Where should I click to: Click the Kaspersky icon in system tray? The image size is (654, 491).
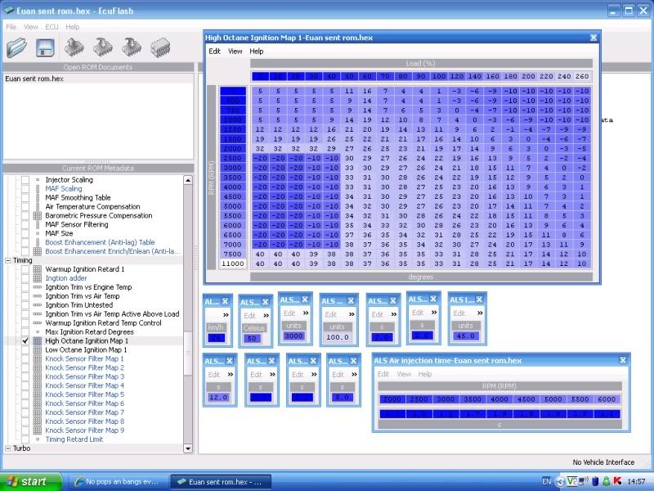619,481
